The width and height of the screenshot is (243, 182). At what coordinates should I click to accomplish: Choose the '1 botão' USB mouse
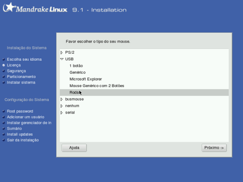[x=76, y=66]
